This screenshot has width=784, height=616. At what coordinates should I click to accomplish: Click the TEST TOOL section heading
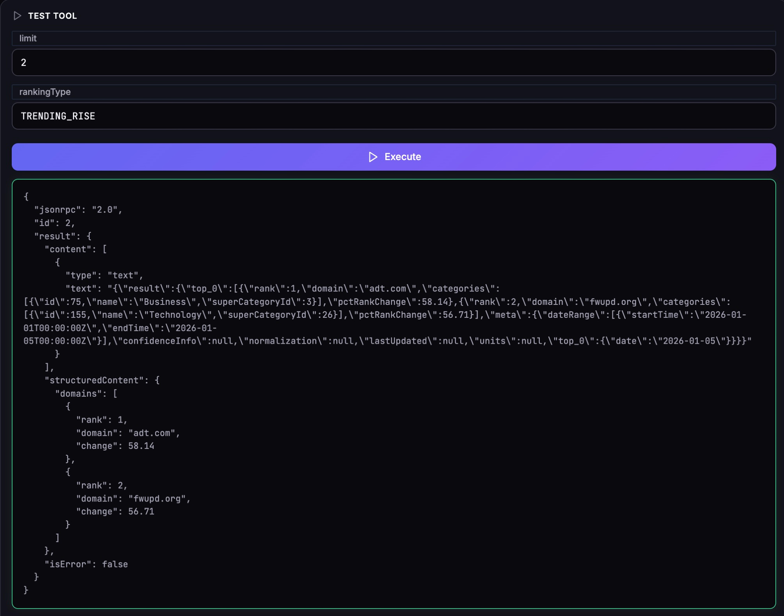coord(53,16)
